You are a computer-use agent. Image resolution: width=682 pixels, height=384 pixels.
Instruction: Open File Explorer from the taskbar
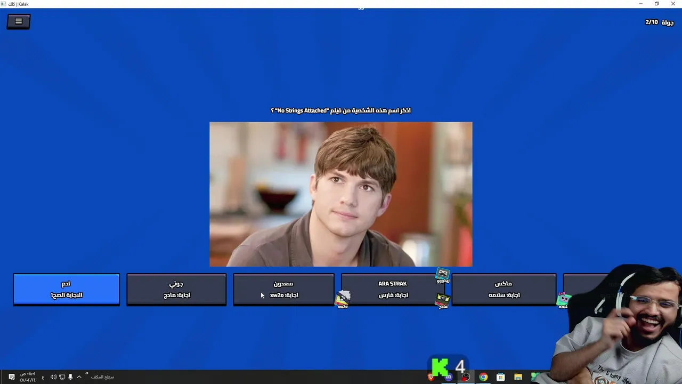[518, 377]
